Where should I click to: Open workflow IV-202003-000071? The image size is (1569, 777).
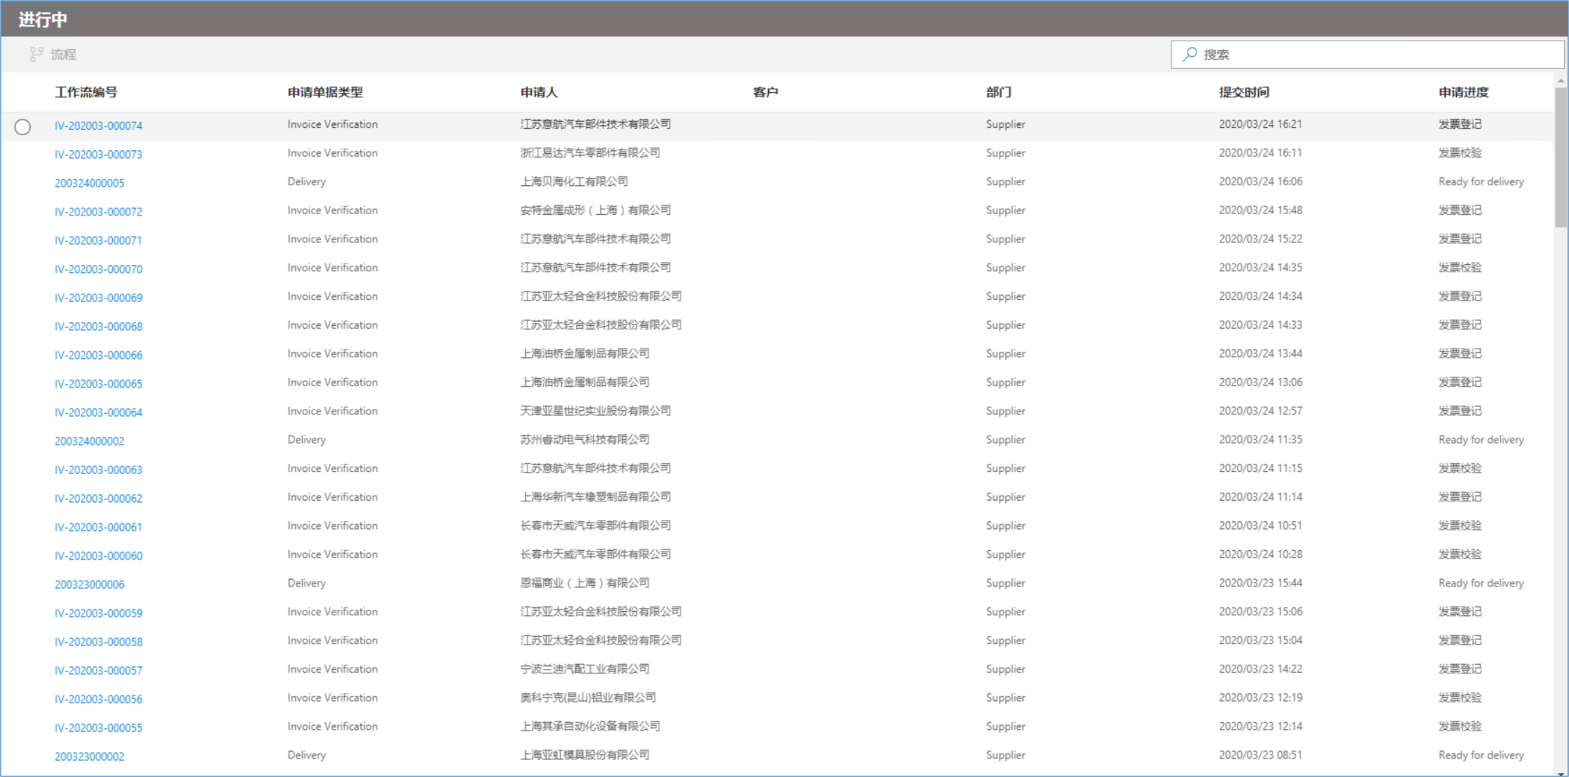99,240
